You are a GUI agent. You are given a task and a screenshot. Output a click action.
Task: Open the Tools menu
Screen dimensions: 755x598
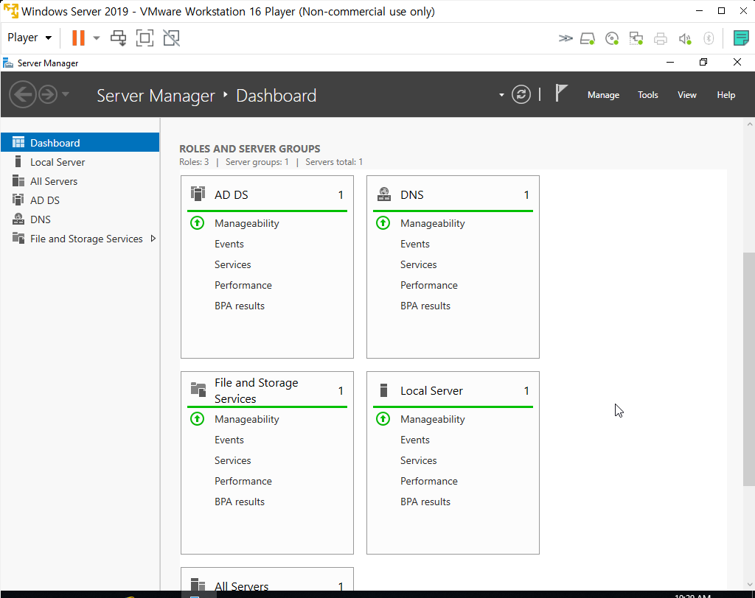(x=647, y=95)
